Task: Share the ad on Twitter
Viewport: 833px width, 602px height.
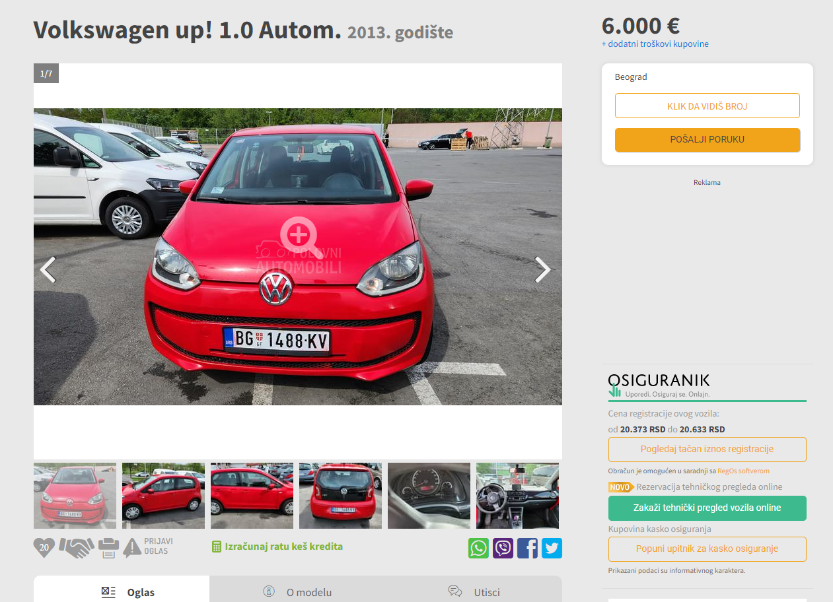Action: tap(552, 548)
